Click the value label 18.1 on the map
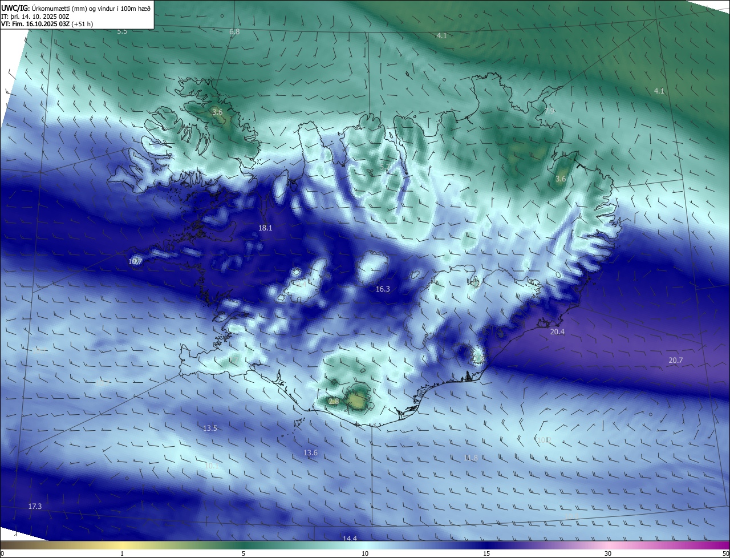This screenshot has width=730, height=558. 265,228
